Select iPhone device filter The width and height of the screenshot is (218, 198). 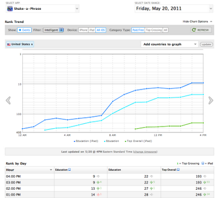[83, 30]
